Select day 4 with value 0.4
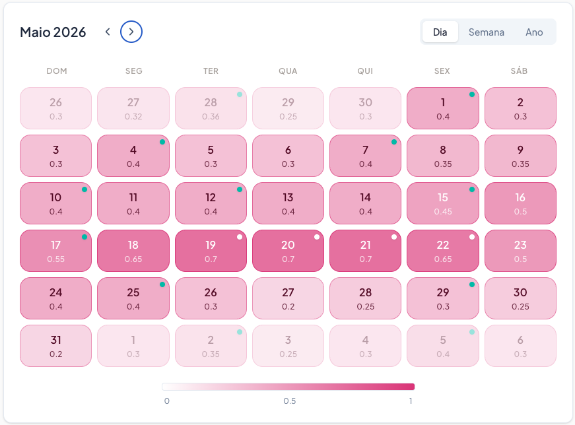 pos(133,156)
